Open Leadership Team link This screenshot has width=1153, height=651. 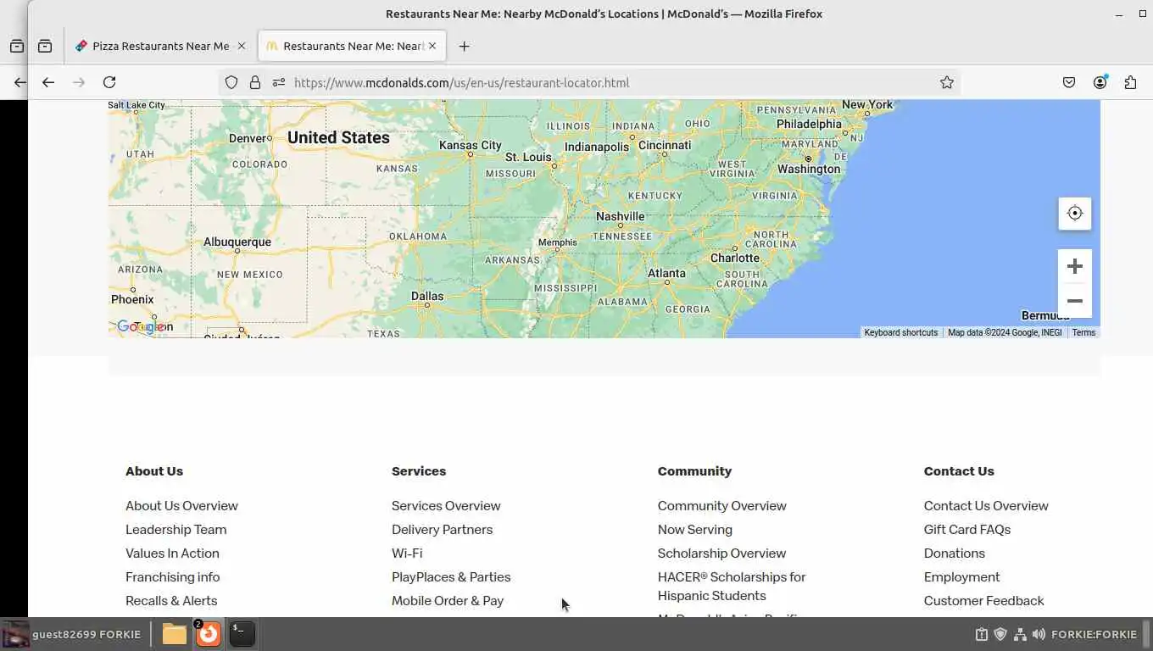click(175, 529)
